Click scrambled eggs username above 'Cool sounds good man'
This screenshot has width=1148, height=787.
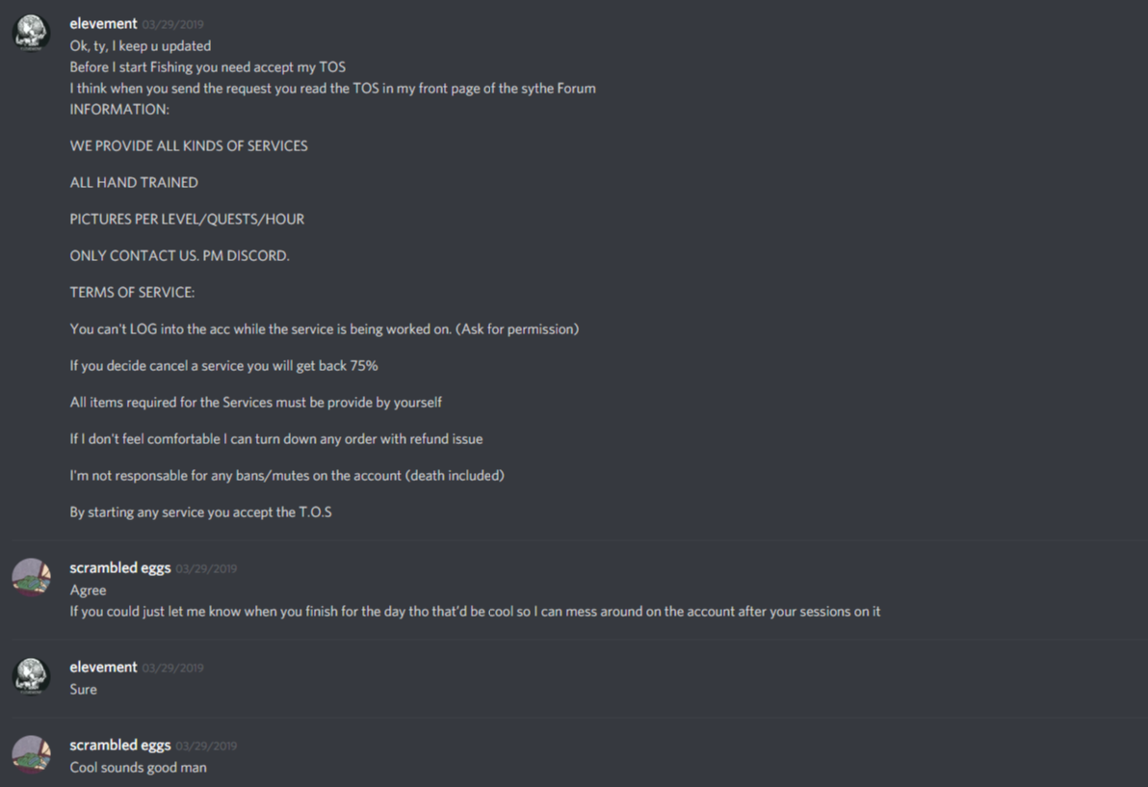click(x=120, y=745)
